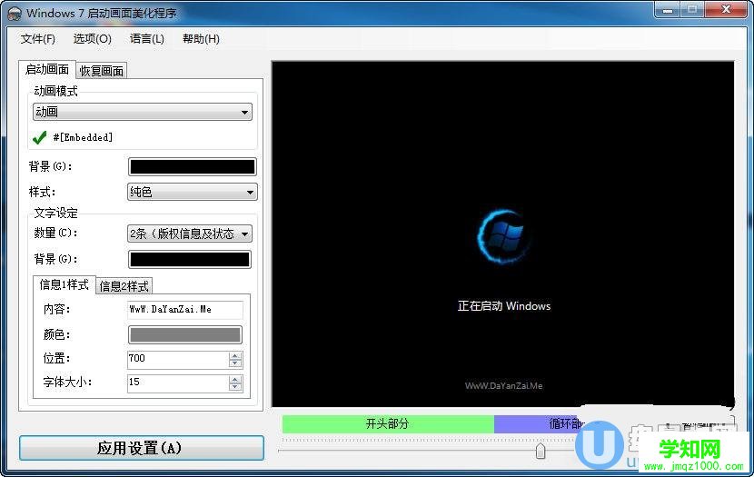Open the 选项(O) menu
The width and height of the screenshot is (754, 477).
pos(92,39)
